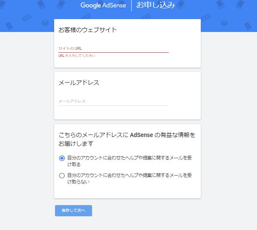Image resolution: width=257 pixels, height=230 pixels.
Task: Select the radio button to not receive emails
Action: tap(62, 176)
